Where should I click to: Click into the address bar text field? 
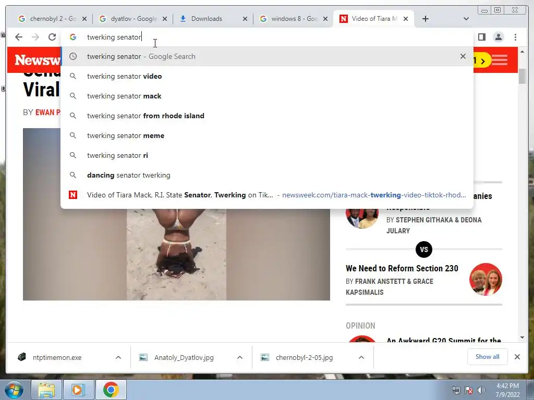coord(267,37)
